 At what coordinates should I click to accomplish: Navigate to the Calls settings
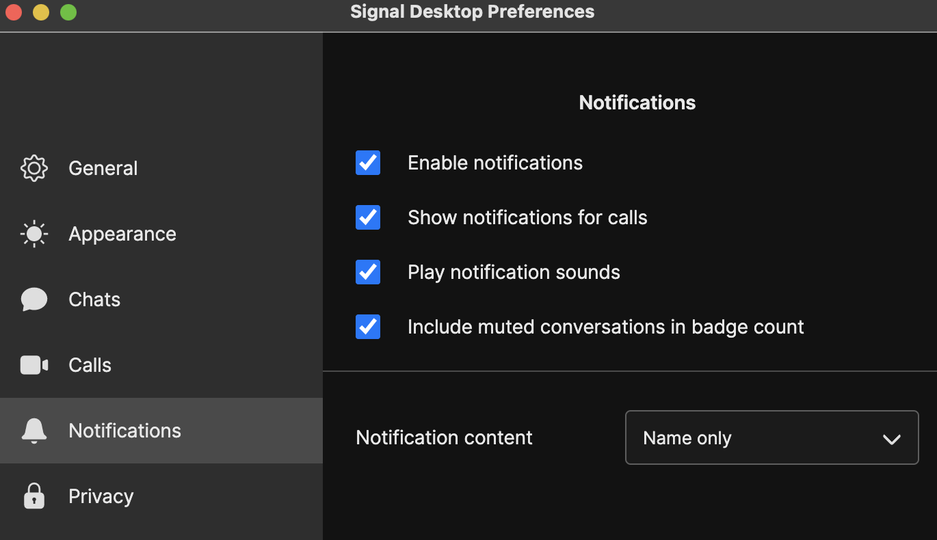click(x=89, y=364)
